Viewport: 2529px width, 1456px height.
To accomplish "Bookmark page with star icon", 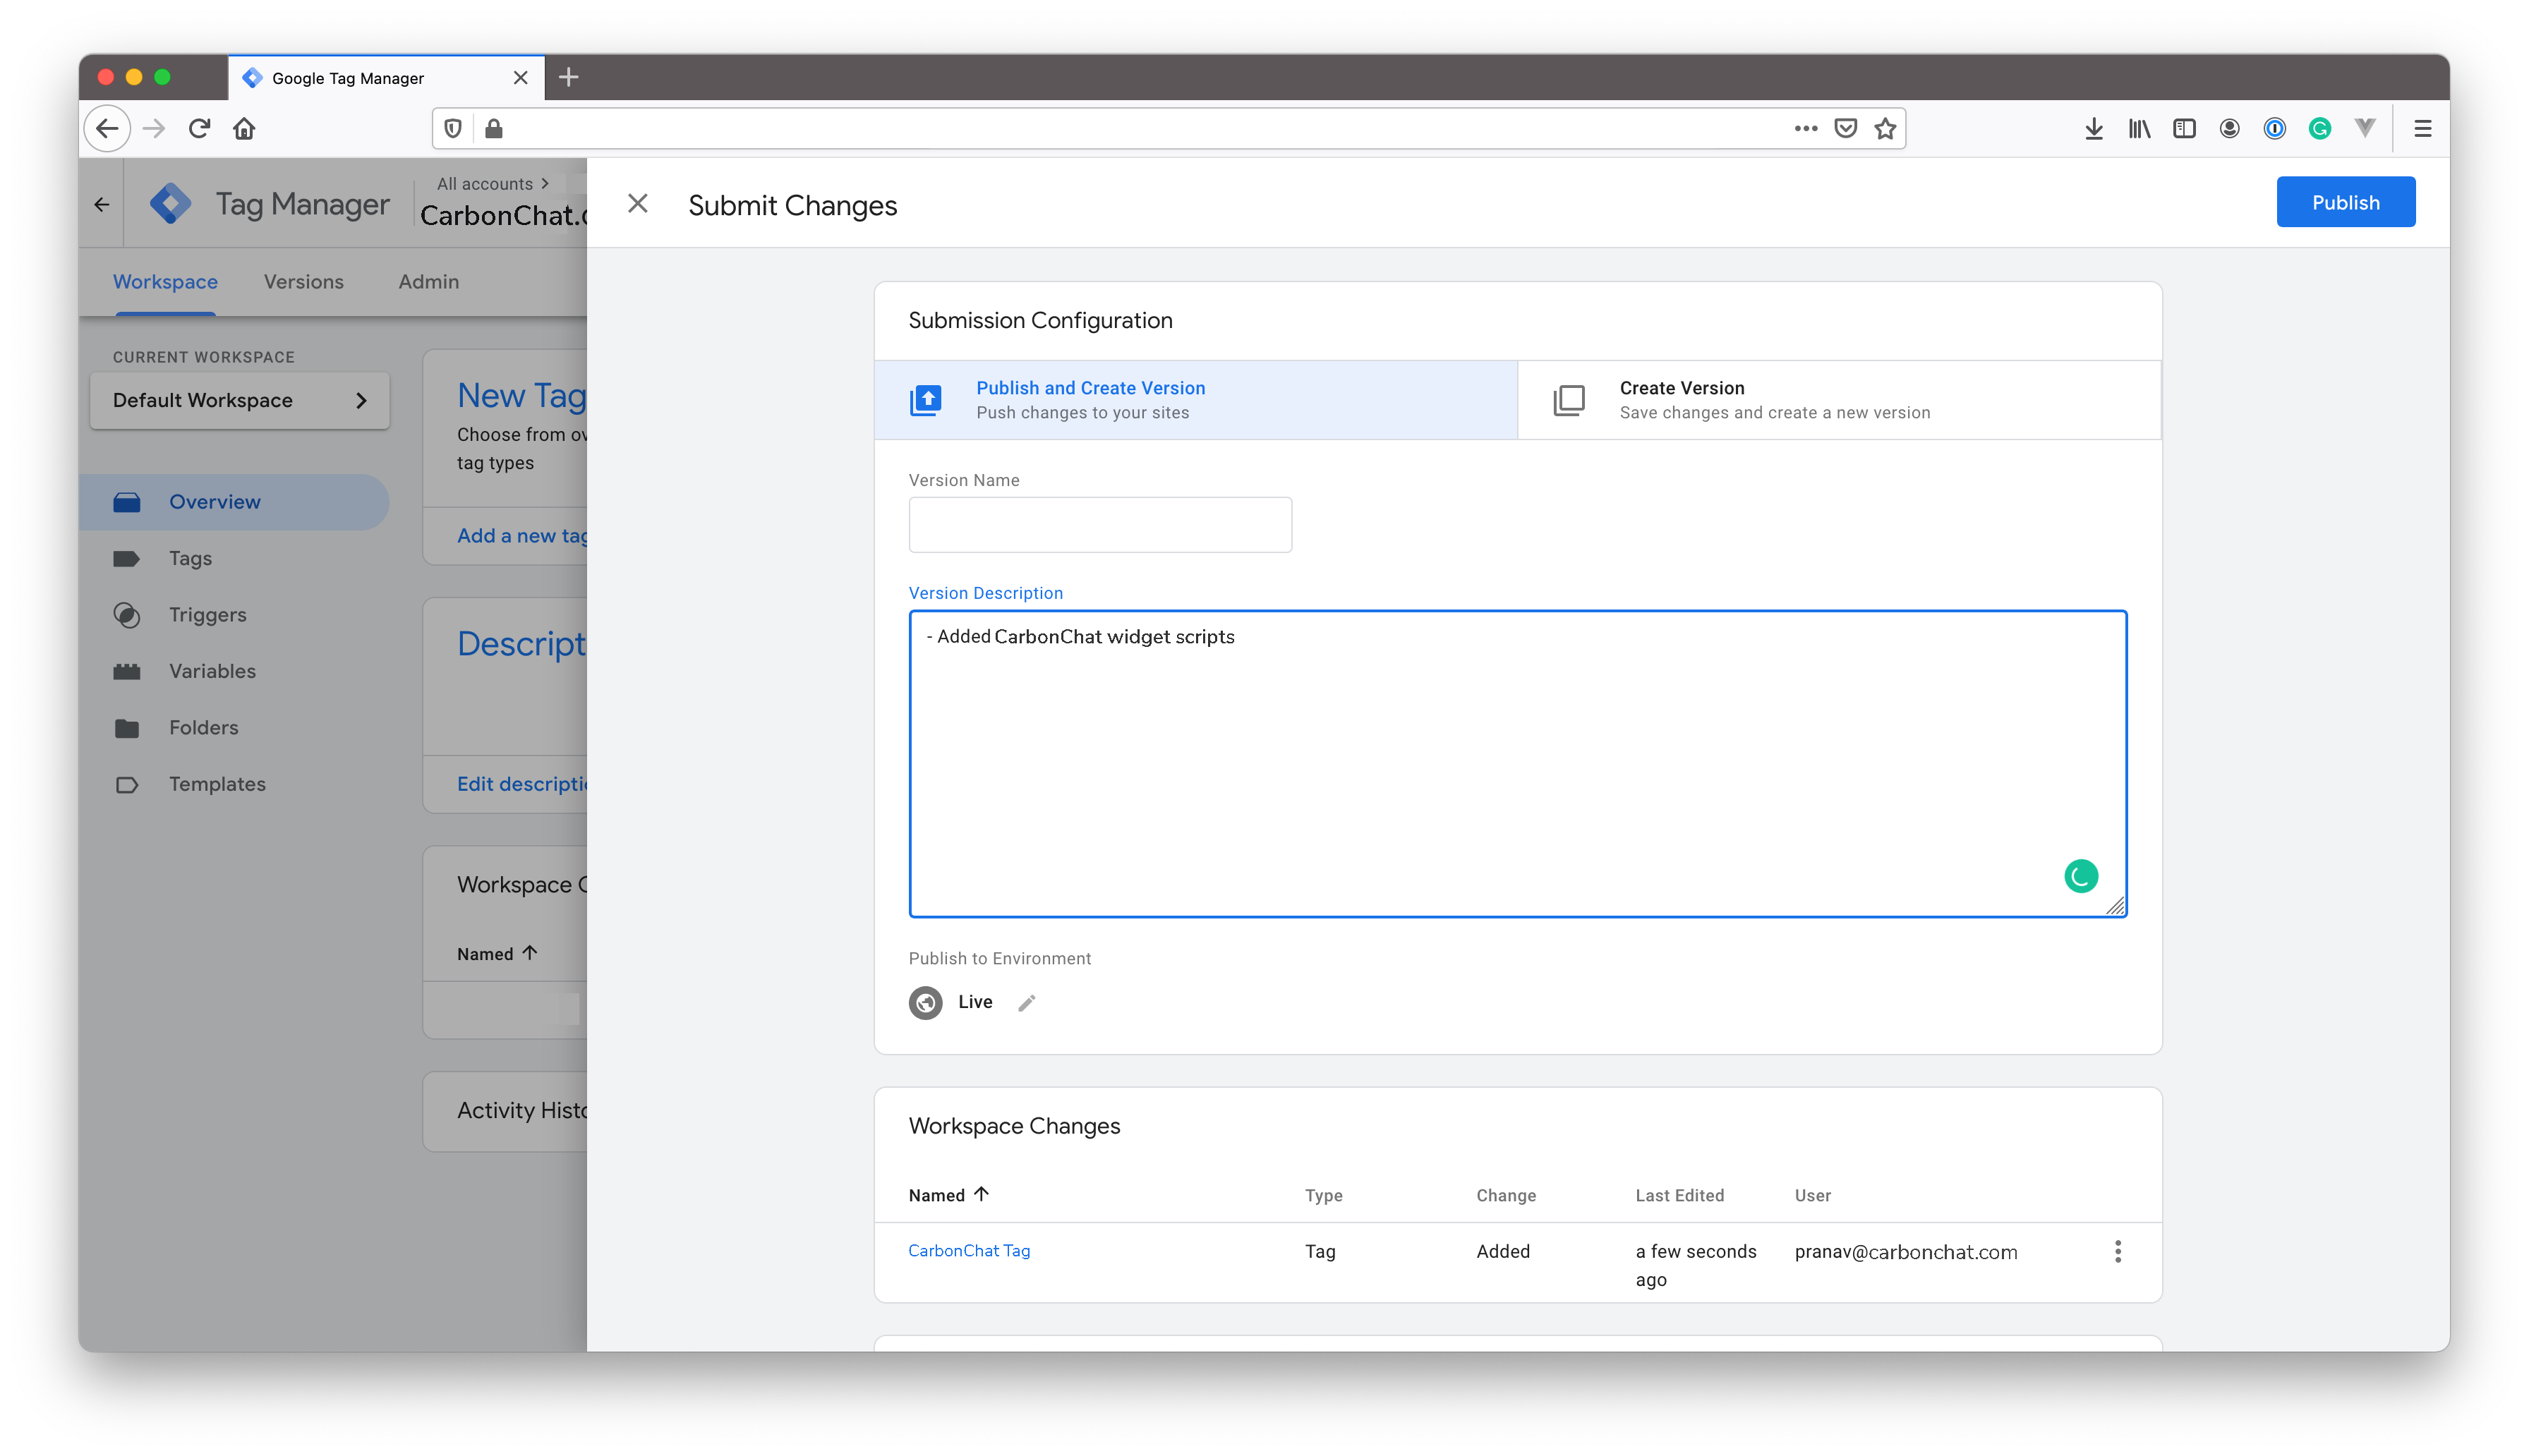I will 1885,128.
